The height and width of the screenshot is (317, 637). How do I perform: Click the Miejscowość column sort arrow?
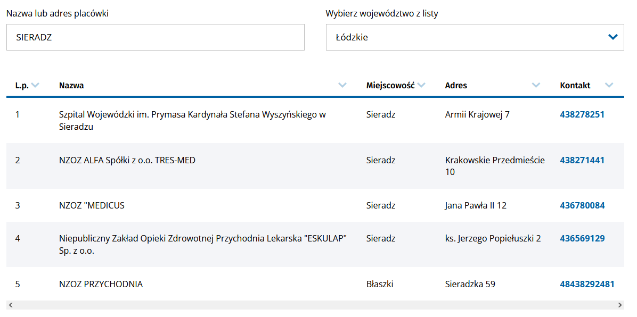pyautogui.click(x=421, y=85)
